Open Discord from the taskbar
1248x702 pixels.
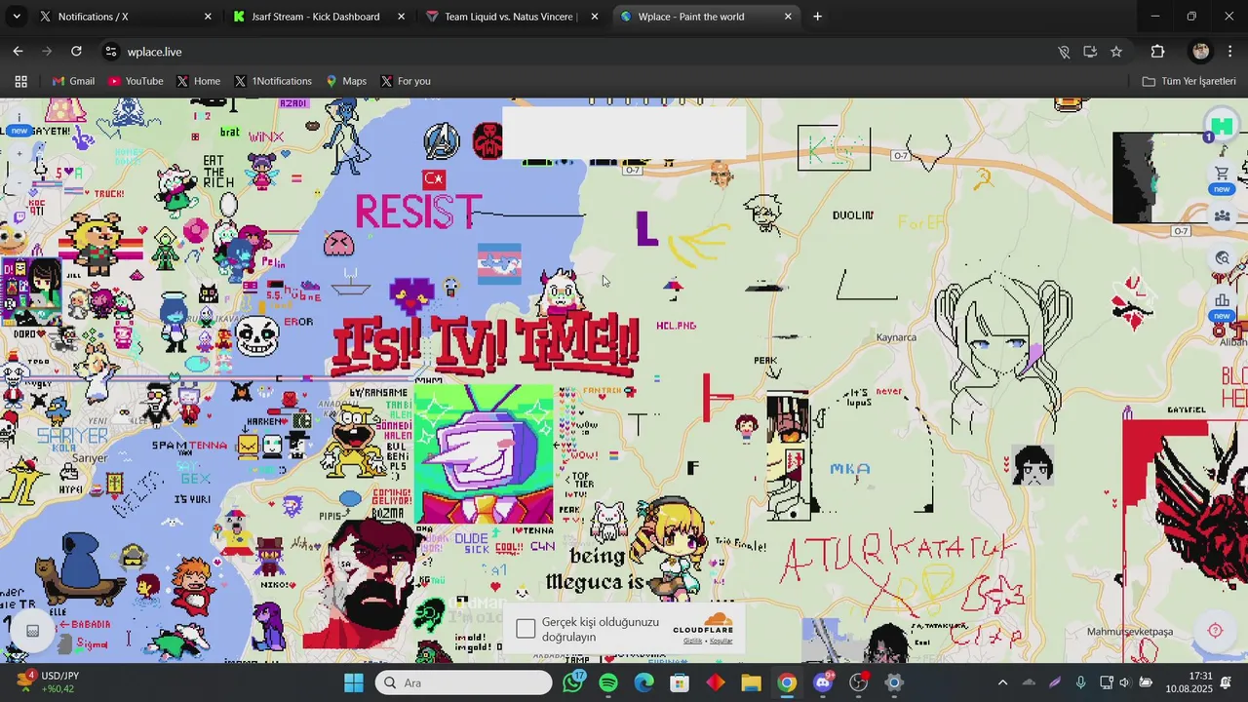point(823,682)
